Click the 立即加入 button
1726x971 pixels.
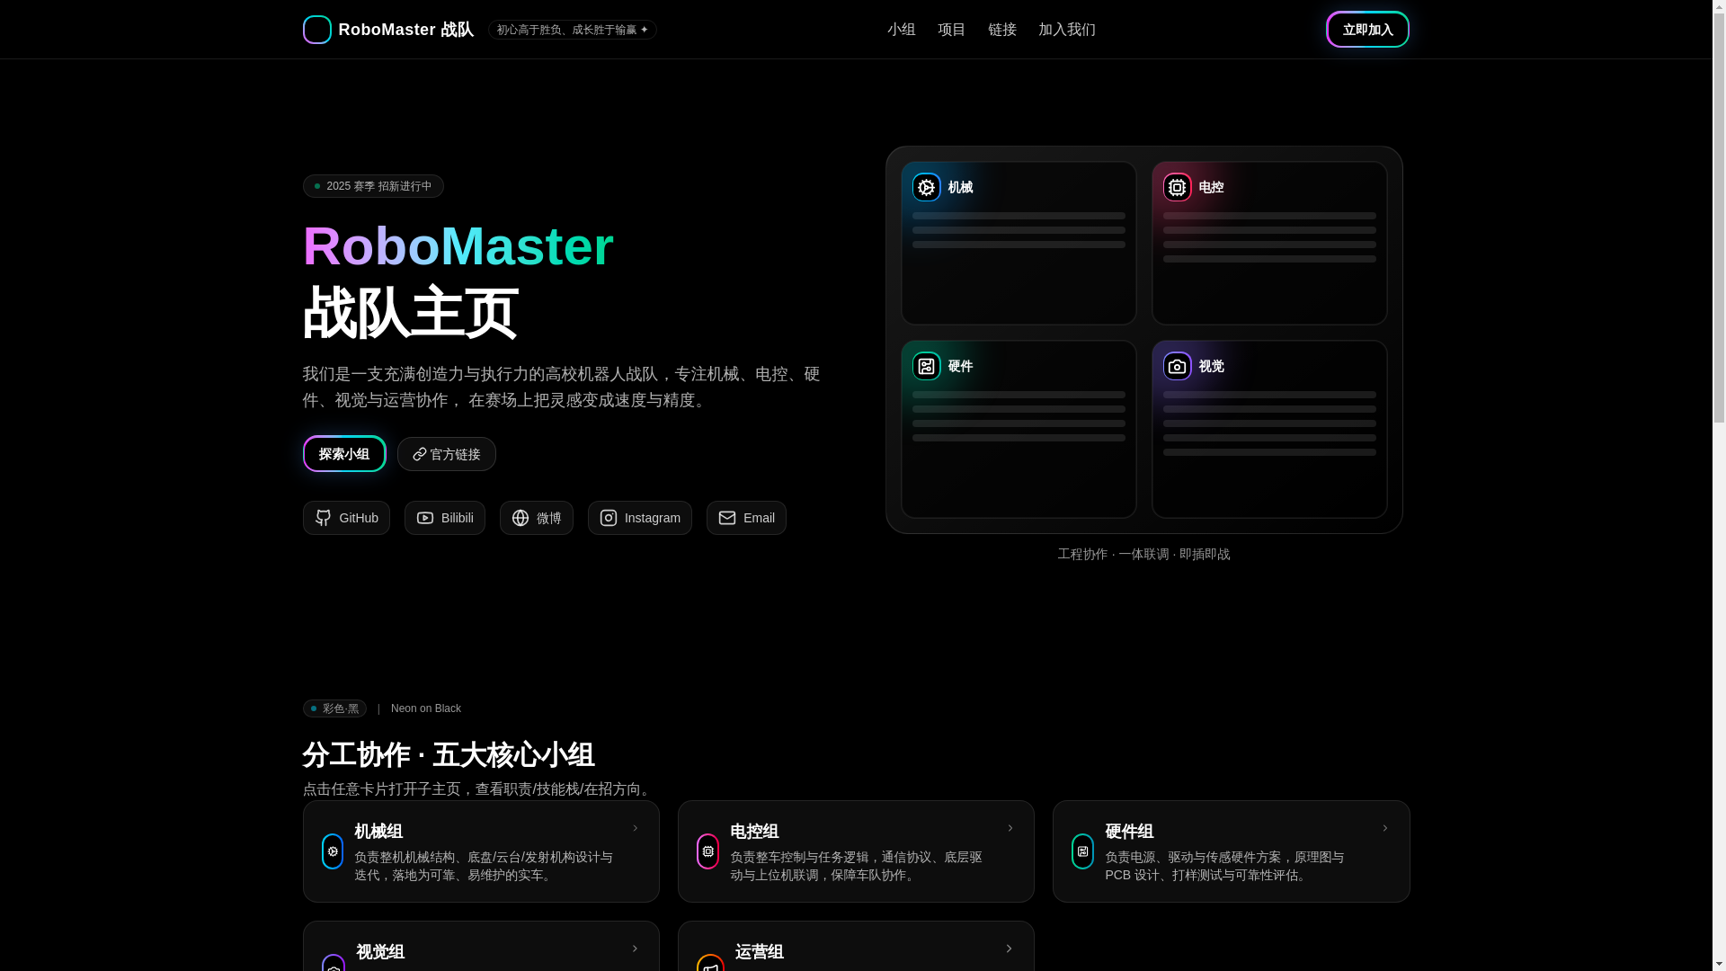click(x=1367, y=30)
